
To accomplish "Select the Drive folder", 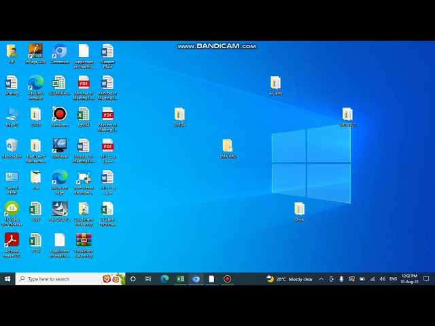I will pyautogui.click(x=299, y=212).
